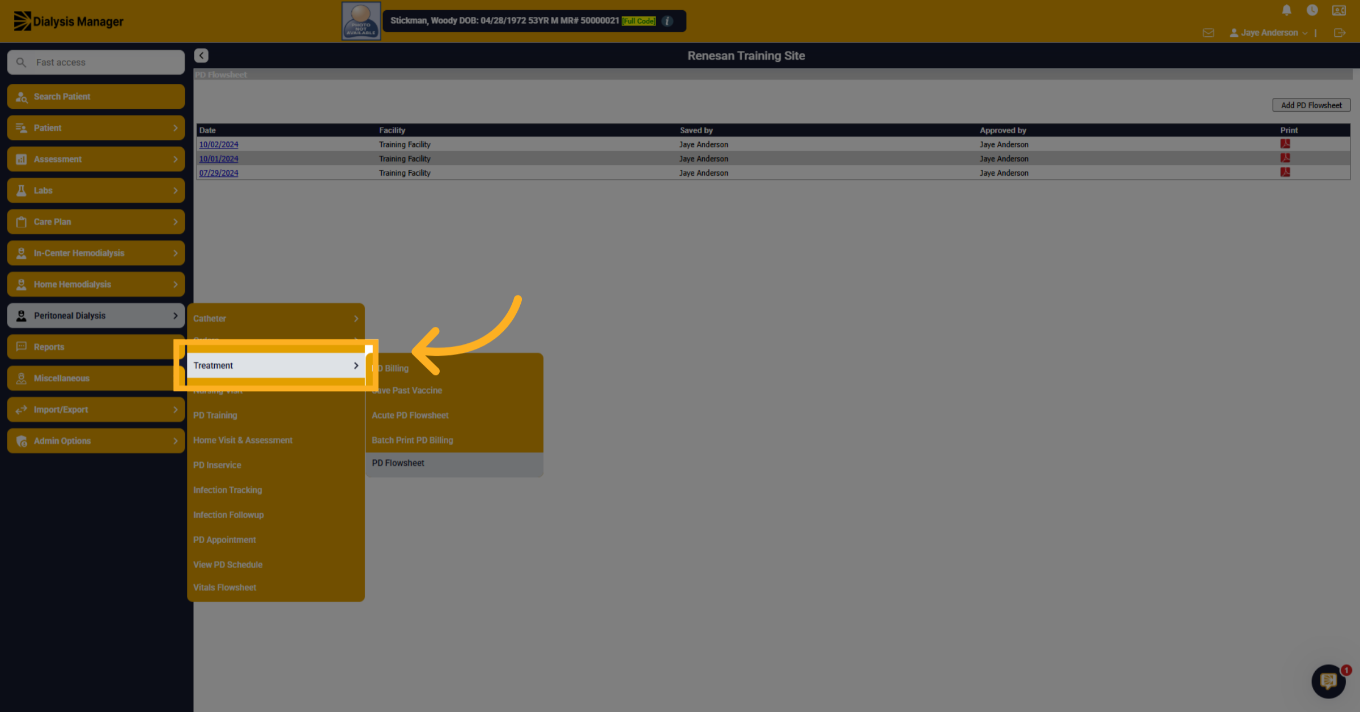The height and width of the screenshot is (712, 1360).
Task: Select PD Appointment menu item
Action: [x=275, y=540]
